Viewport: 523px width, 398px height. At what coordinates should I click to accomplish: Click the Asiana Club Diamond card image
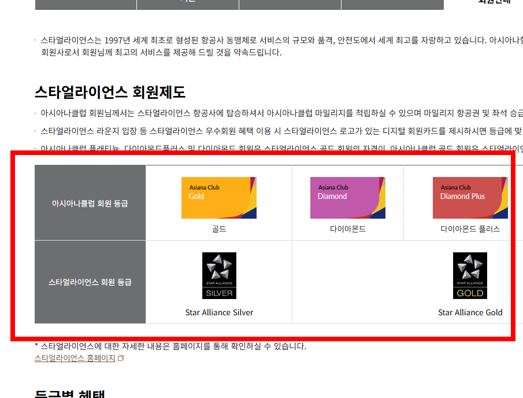tap(347, 198)
